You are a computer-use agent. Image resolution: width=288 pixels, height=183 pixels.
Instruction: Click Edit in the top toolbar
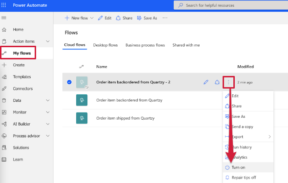click(104, 18)
